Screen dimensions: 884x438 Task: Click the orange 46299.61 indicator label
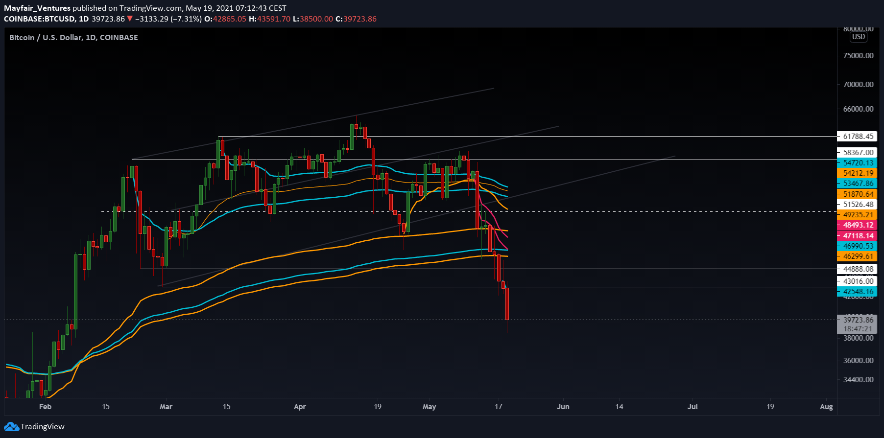857,256
